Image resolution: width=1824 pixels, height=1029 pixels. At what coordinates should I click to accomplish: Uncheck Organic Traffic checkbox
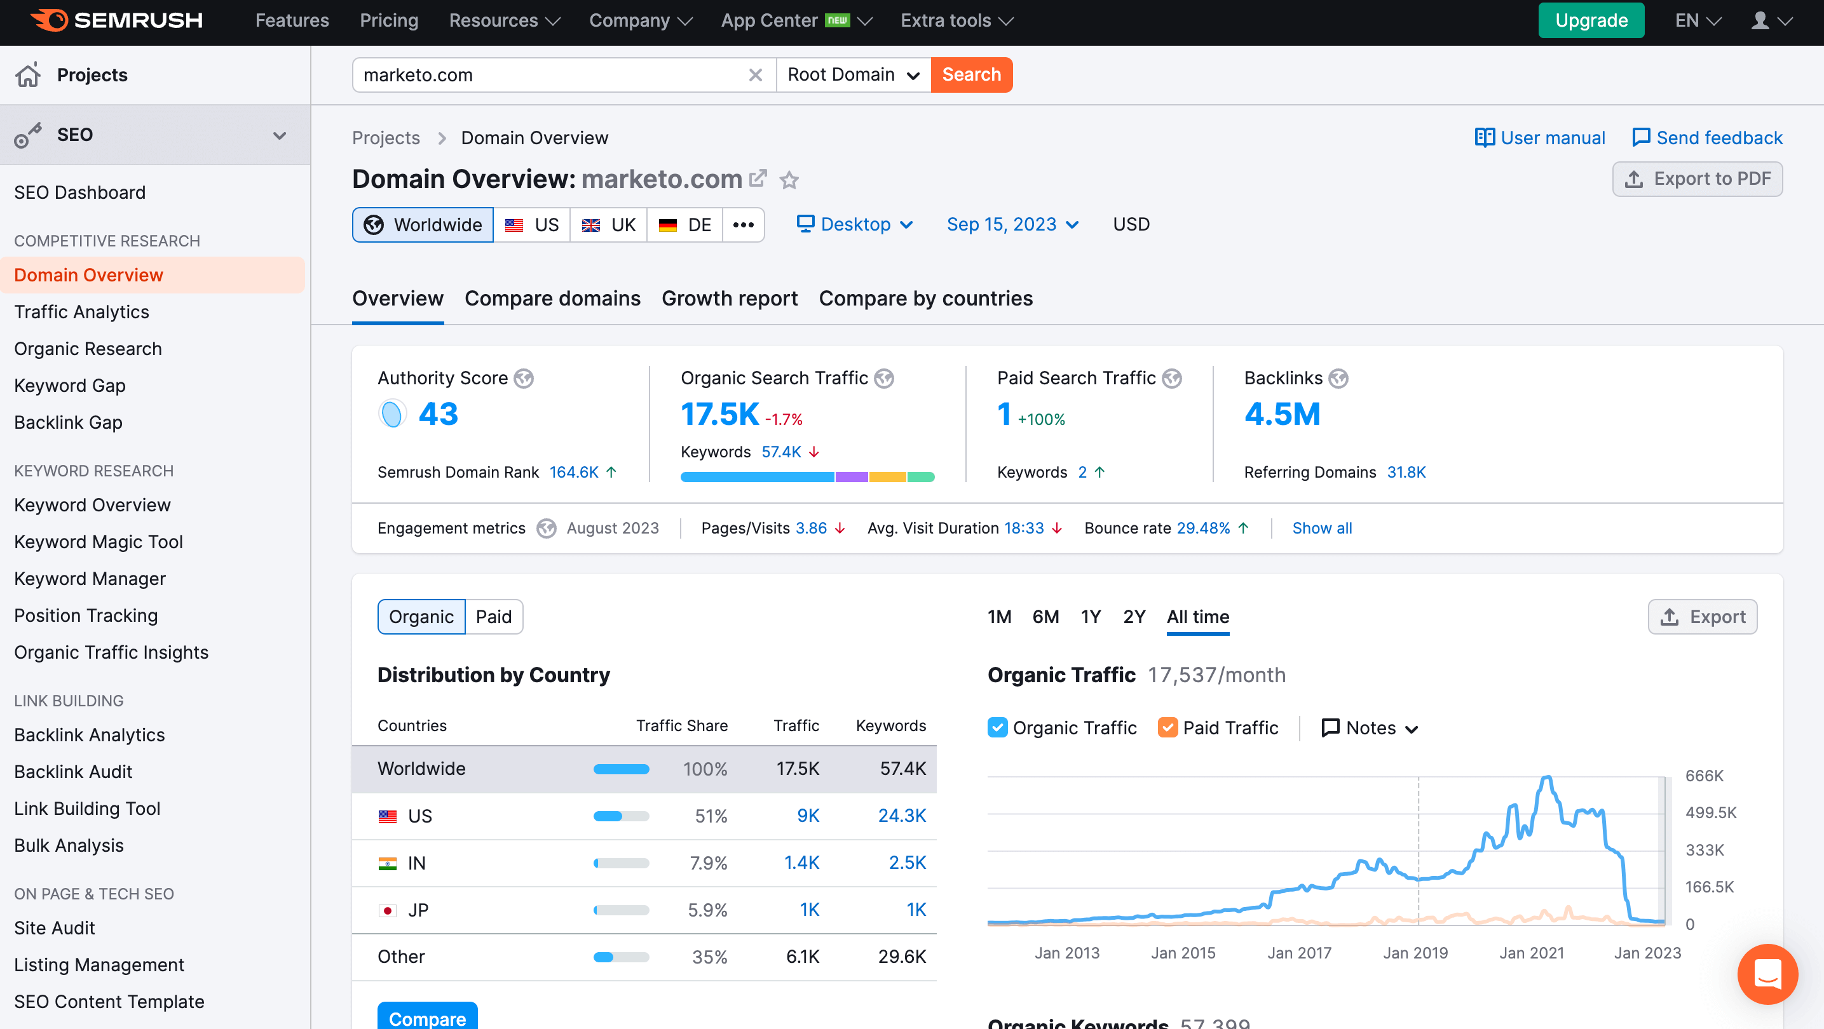coord(997,727)
